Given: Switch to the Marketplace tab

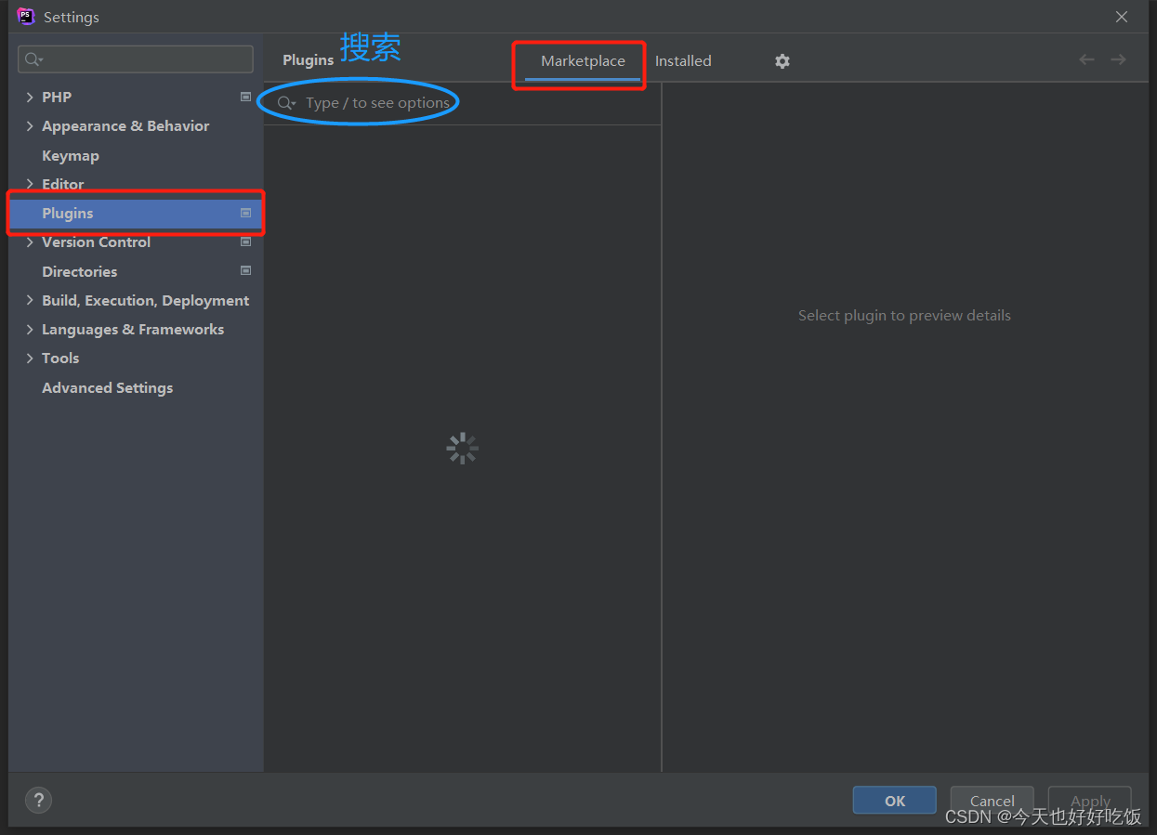Looking at the screenshot, I should tap(583, 61).
